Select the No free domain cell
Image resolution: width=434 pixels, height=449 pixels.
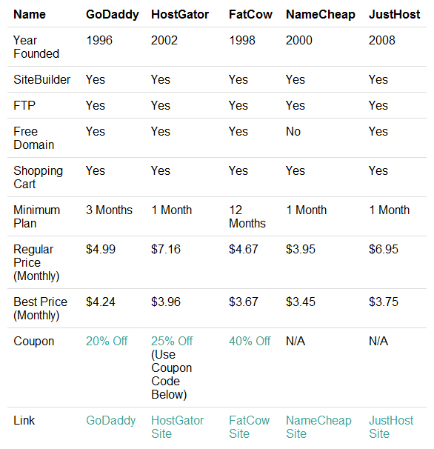[x=293, y=131]
